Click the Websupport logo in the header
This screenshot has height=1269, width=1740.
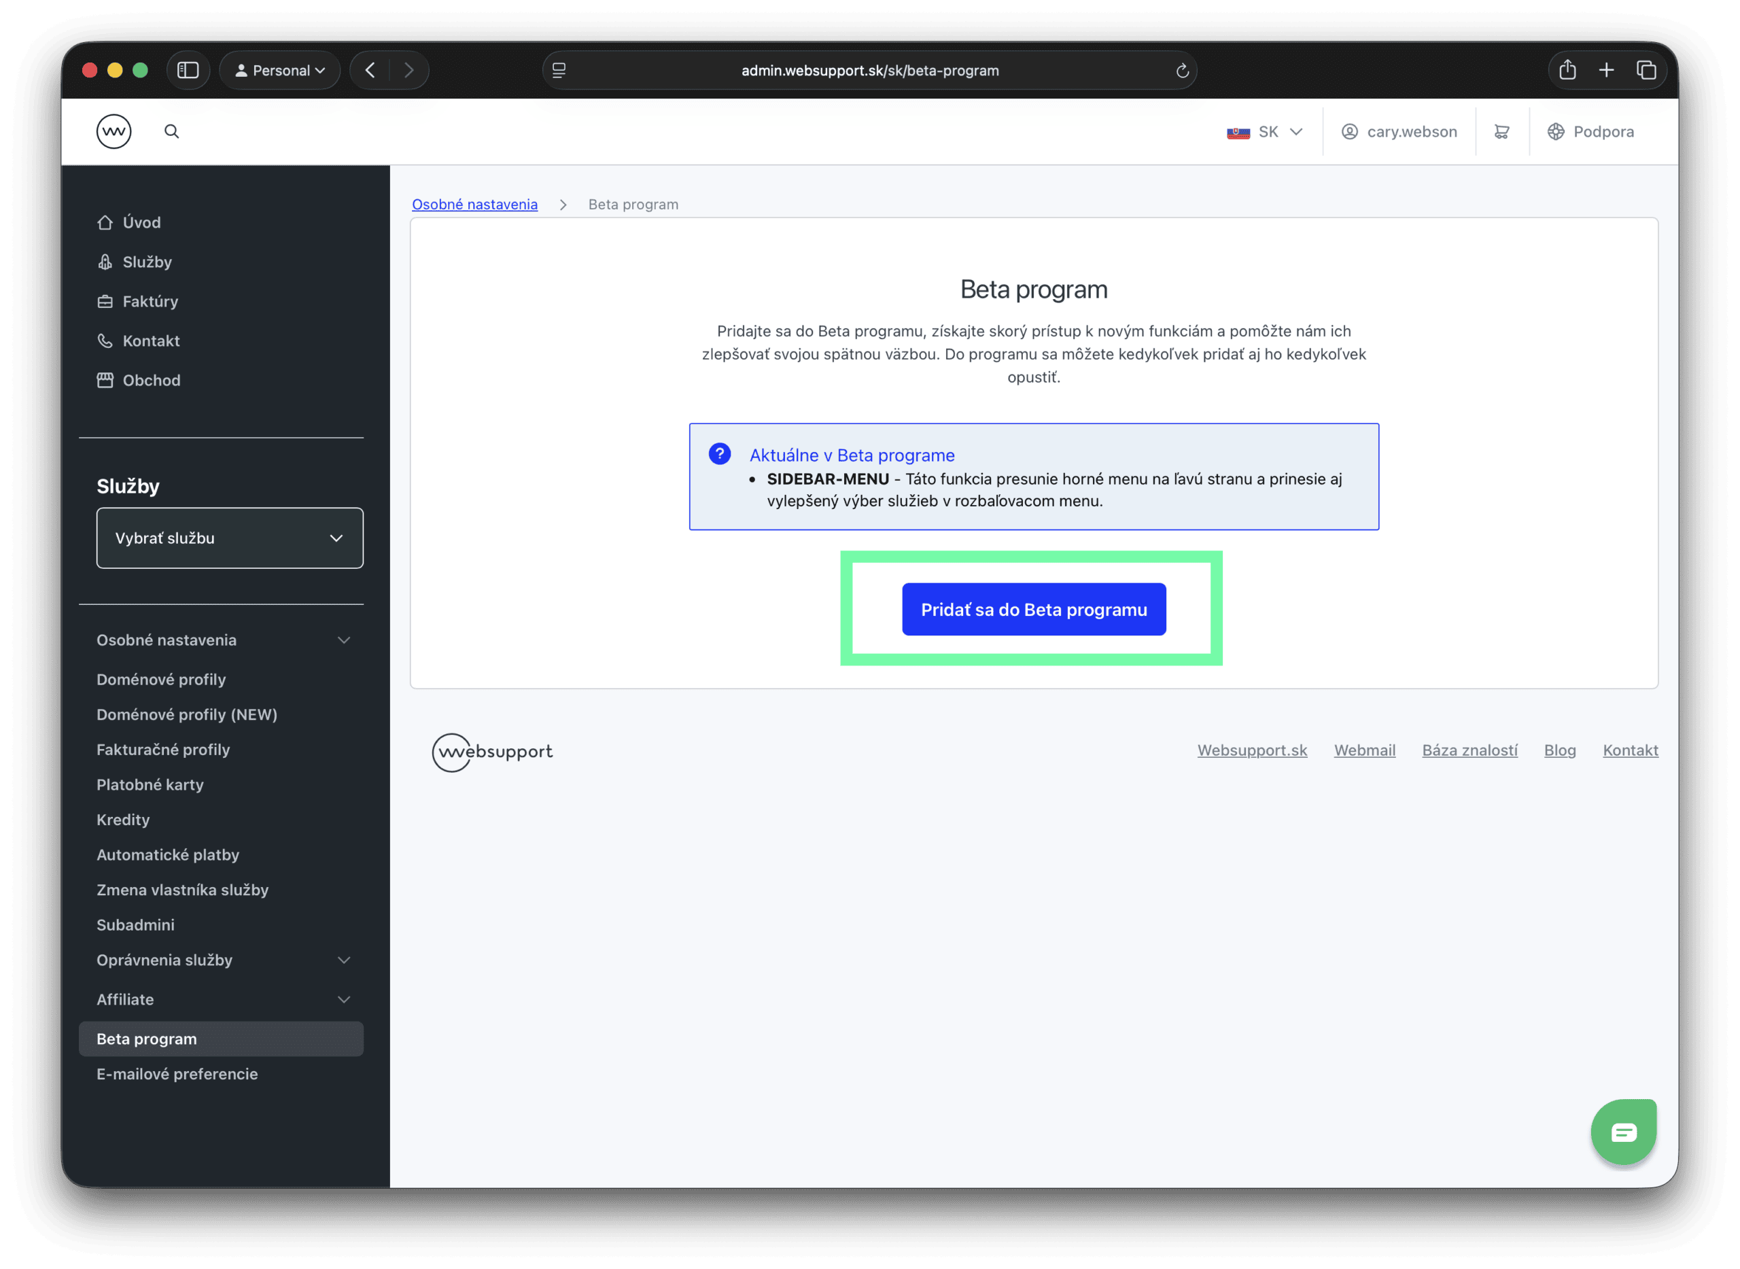[114, 131]
